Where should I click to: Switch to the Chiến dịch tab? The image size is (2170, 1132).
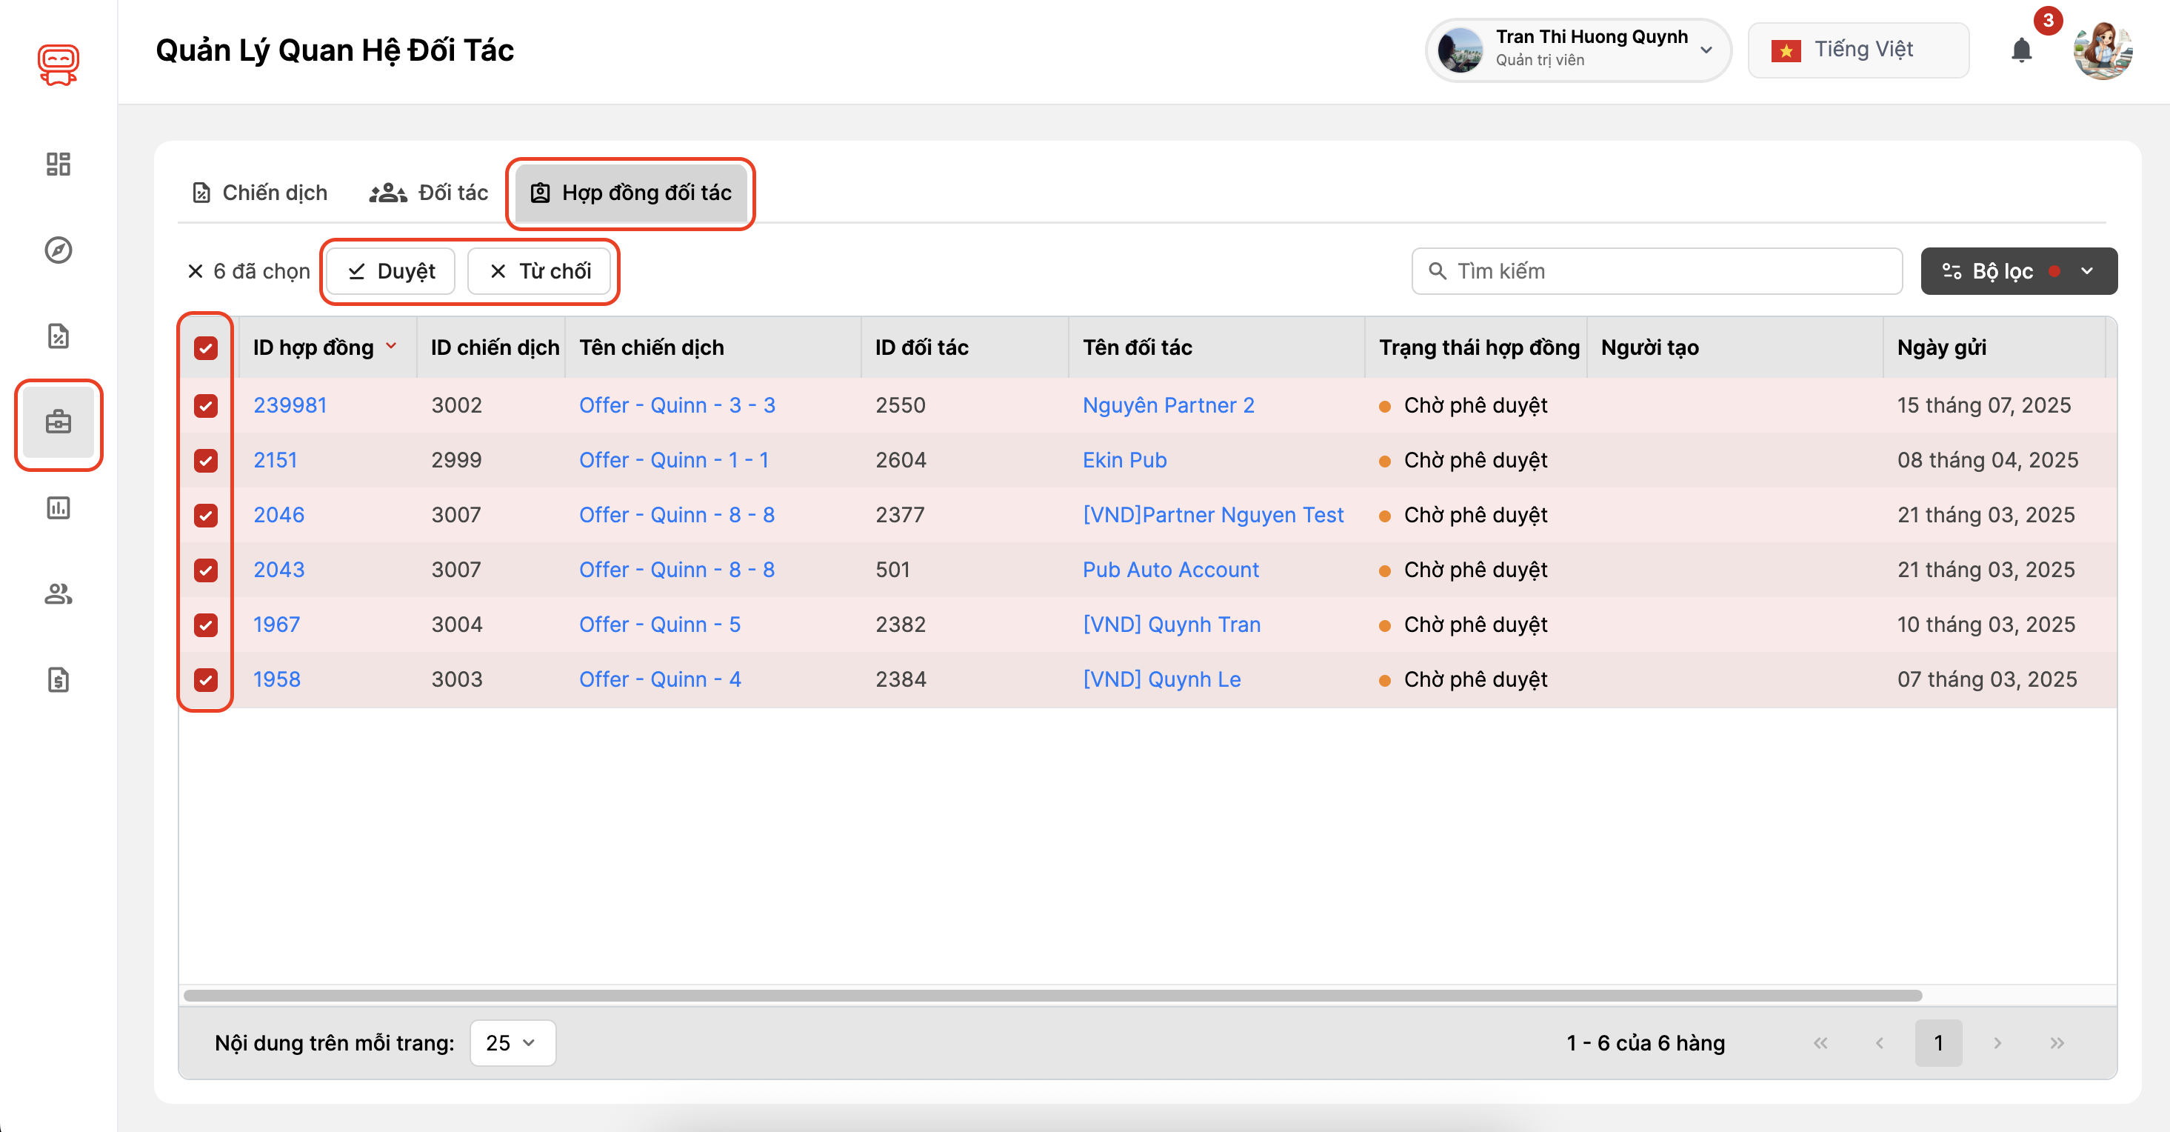pyautogui.click(x=259, y=193)
